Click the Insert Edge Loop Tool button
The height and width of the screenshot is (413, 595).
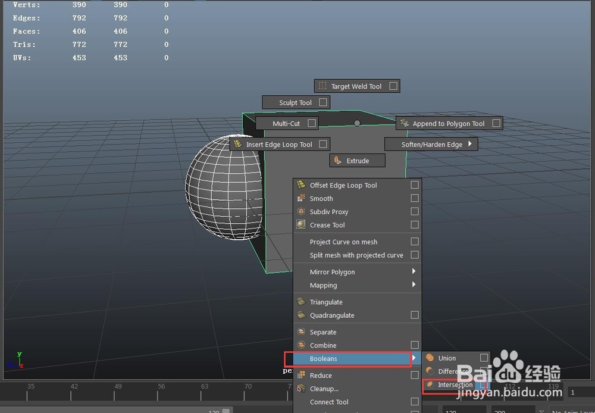280,144
